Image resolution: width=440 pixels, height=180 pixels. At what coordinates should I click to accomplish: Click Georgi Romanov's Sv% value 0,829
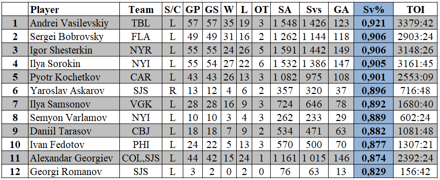pos(374,171)
